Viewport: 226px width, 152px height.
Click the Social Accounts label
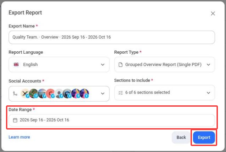tap(25, 81)
